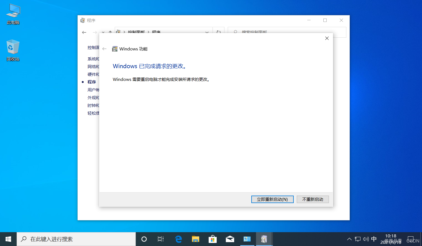Switch to control panel taskbar item
This screenshot has height=246, width=422.
coord(247,239)
